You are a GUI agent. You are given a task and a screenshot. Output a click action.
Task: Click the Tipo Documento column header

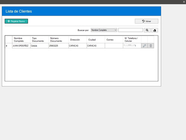click(39, 40)
